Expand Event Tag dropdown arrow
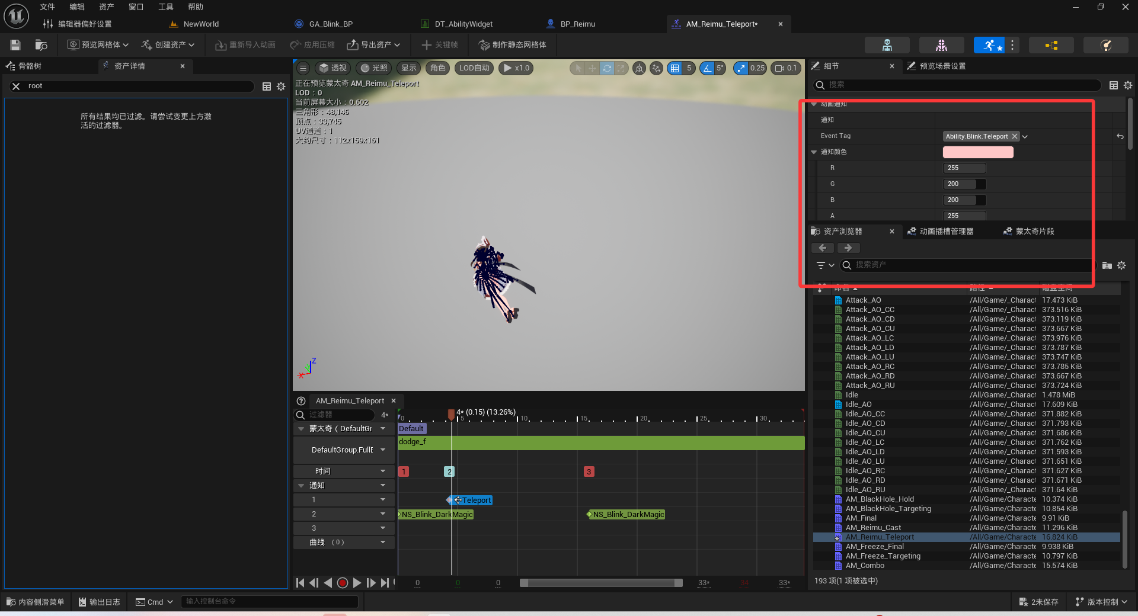This screenshot has height=616, width=1138. pos(1025,137)
